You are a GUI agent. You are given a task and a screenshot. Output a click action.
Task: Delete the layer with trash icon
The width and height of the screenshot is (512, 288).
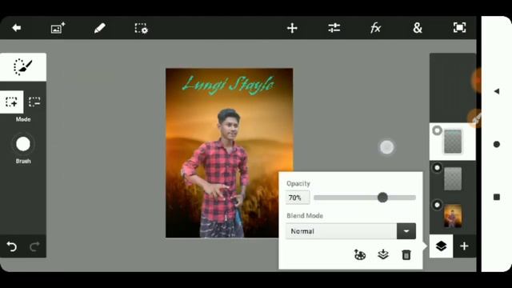coord(406,254)
